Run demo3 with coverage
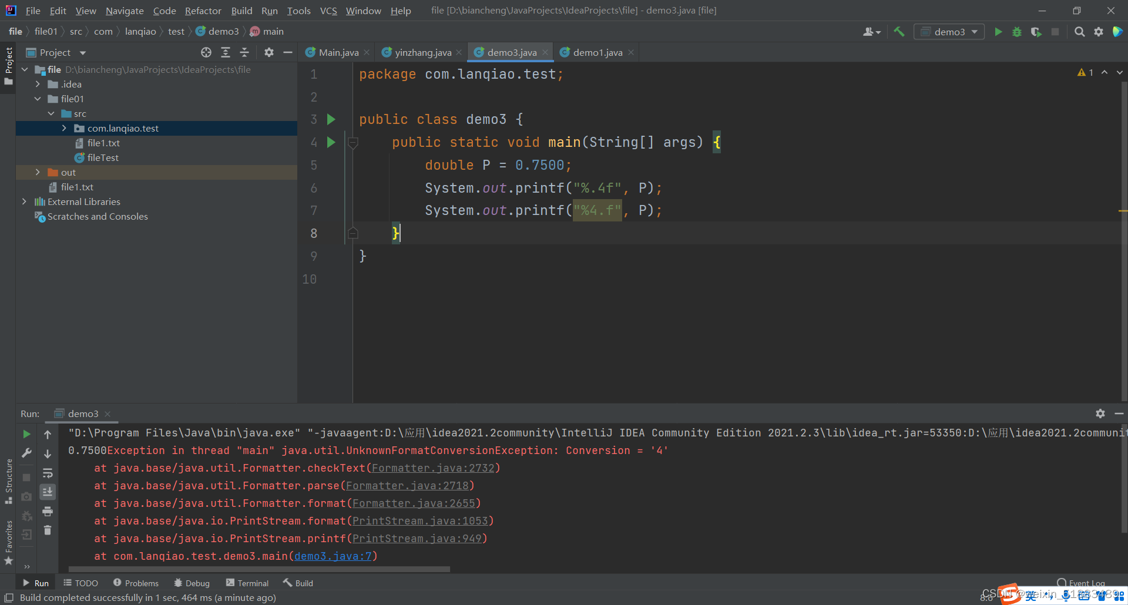The height and width of the screenshot is (605, 1128). pos(1036,32)
